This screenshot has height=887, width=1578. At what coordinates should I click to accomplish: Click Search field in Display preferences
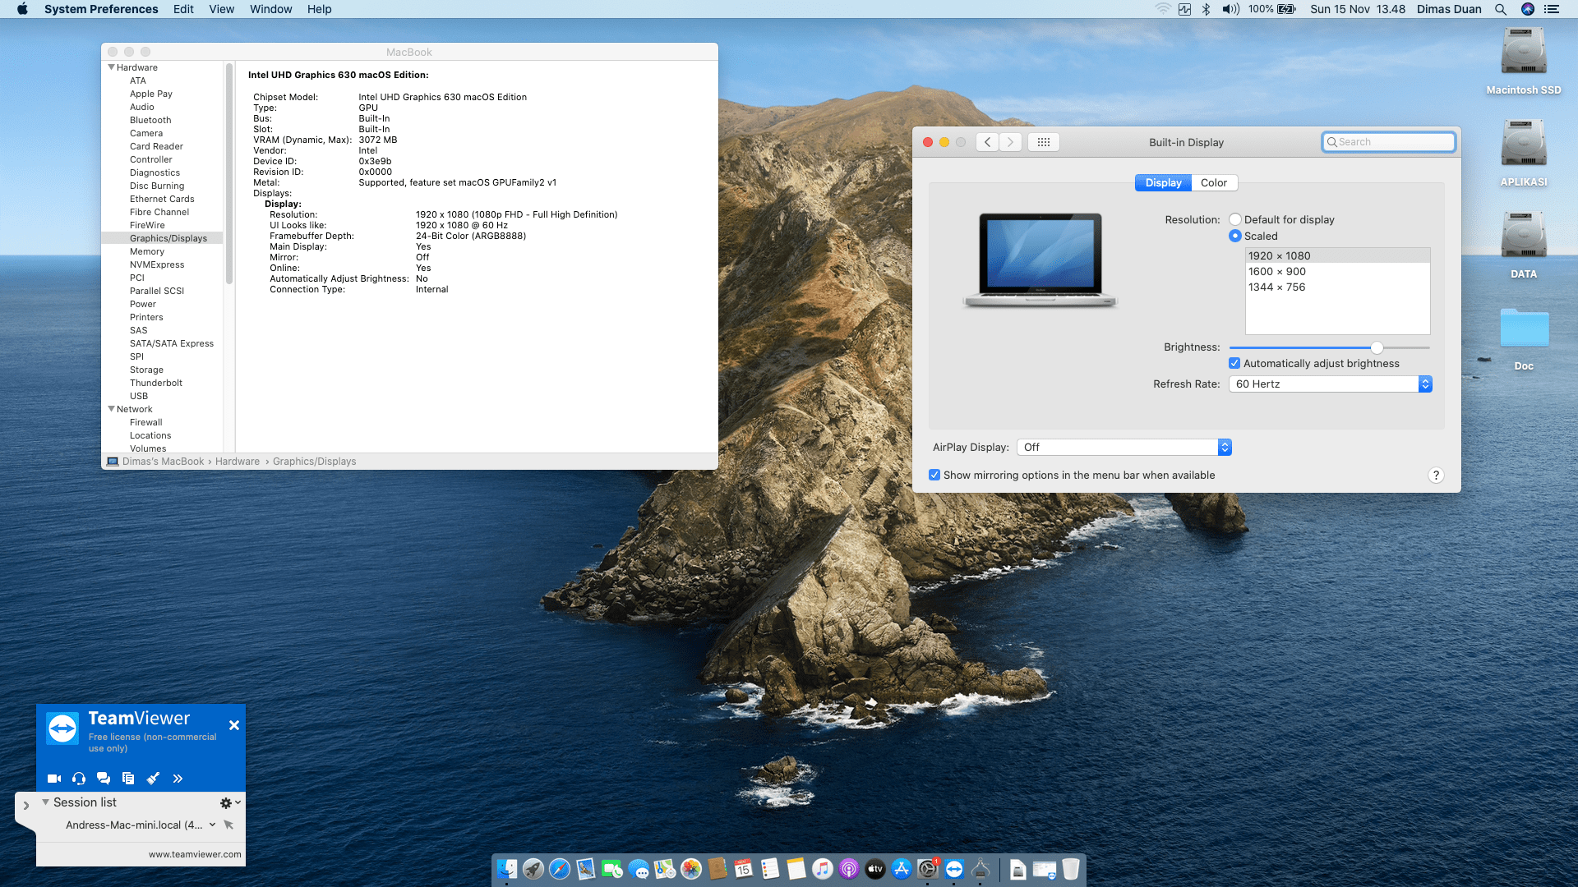(1389, 142)
